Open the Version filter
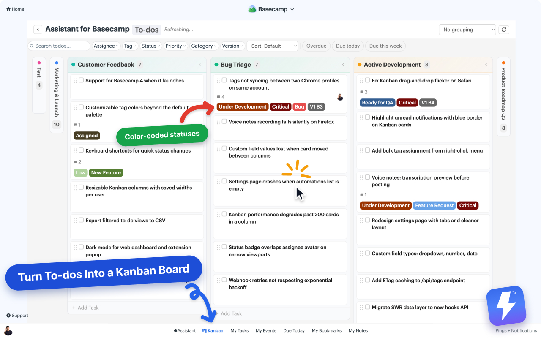The width and height of the screenshot is (541, 338). pyautogui.click(x=232, y=46)
